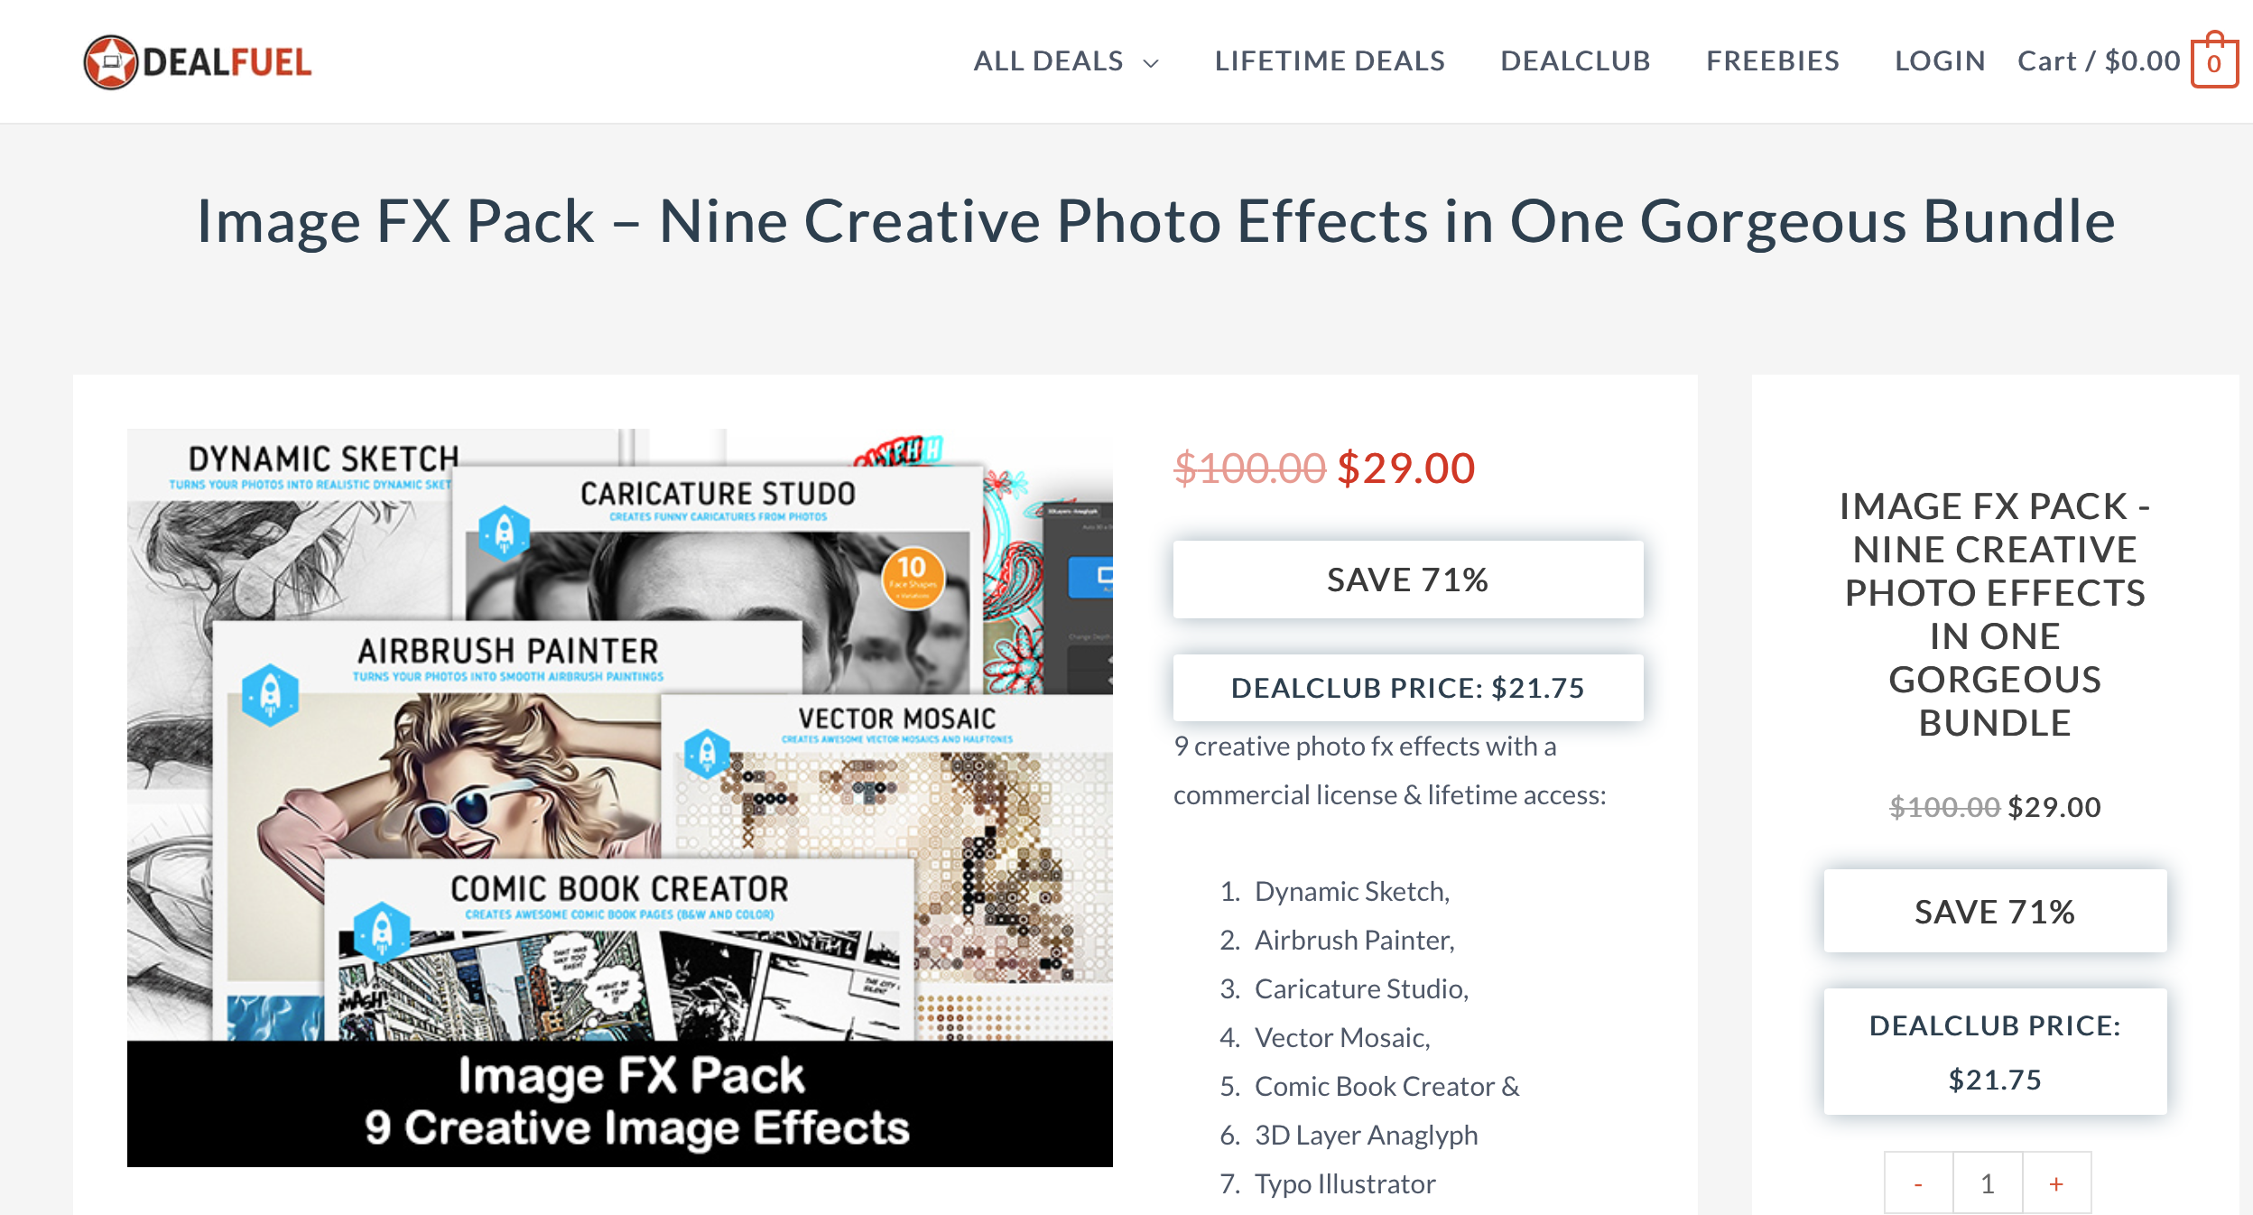Click the SAVE 71% button in sidebar
The height and width of the screenshot is (1215, 2253).
pos(1995,911)
